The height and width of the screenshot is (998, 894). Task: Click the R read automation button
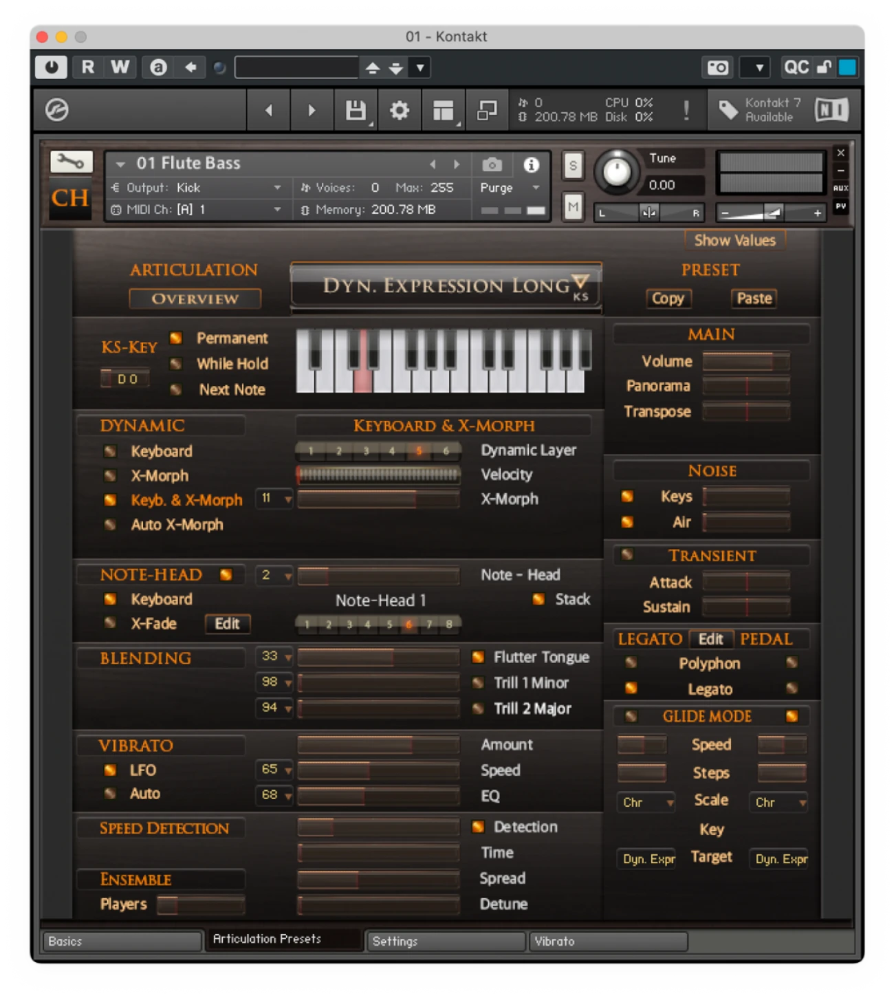[x=88, y=67]
